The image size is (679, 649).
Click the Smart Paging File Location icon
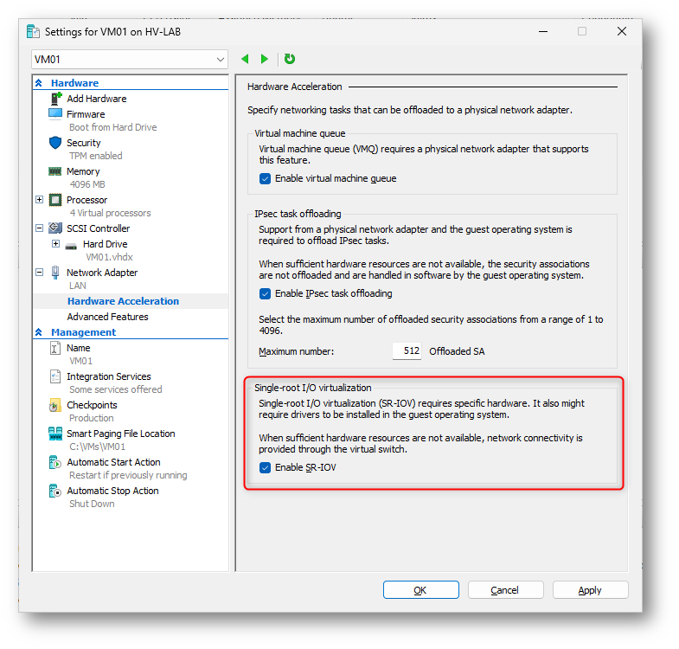pyautogui.click(x=55, y=434)
